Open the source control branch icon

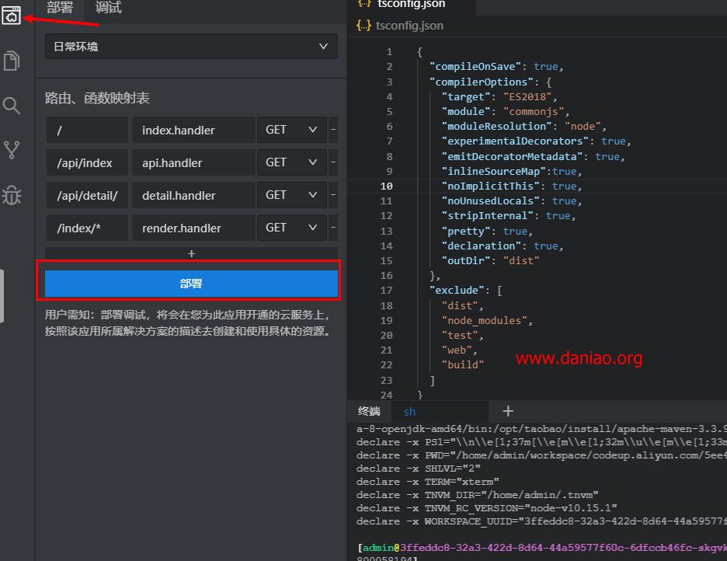(x=12, y=149)
